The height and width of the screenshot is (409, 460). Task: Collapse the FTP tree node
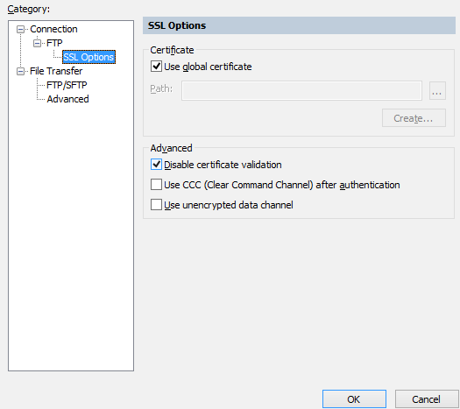(x=38, y=44)
